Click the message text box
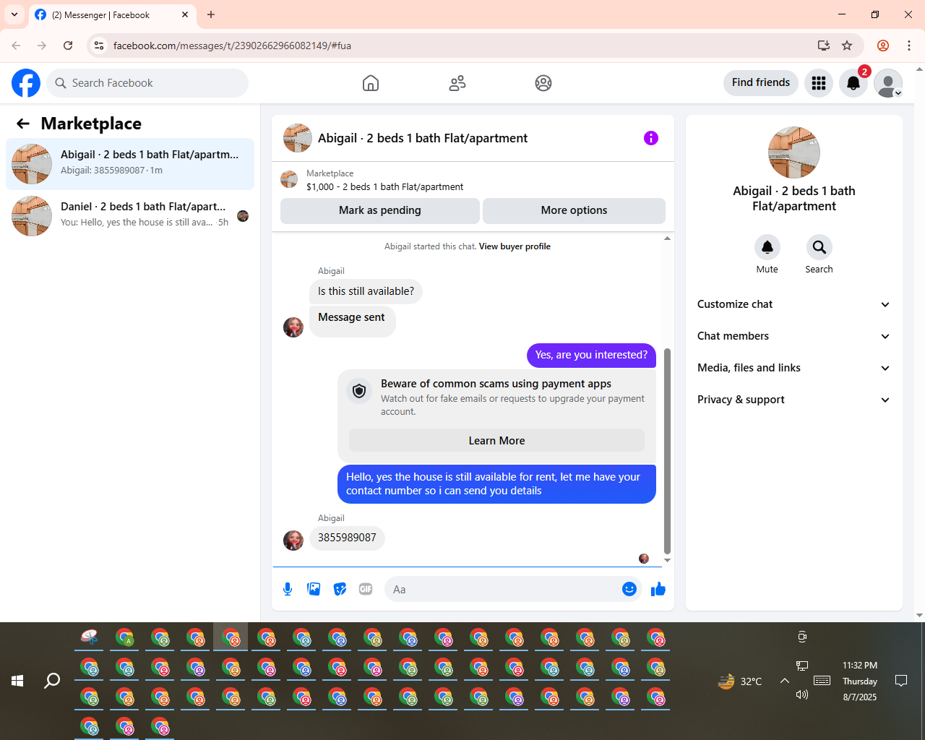 (504, 589)
